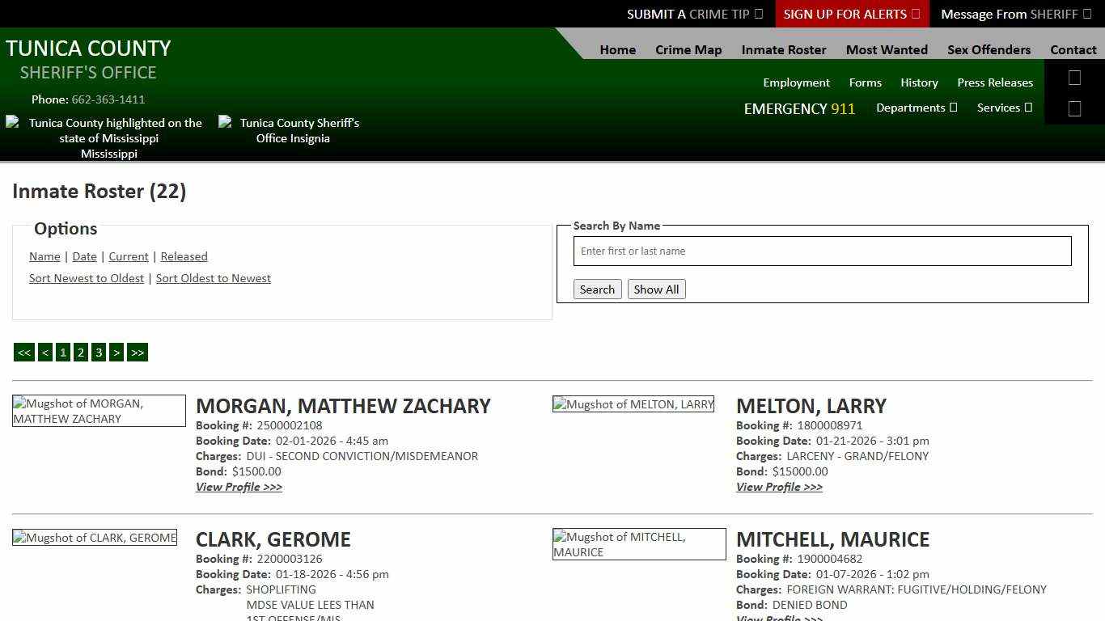Image resolution: width=1105 pixels, height=621 pixels.
Task: Click the Search By Name input field
Action: pos(822,251)
